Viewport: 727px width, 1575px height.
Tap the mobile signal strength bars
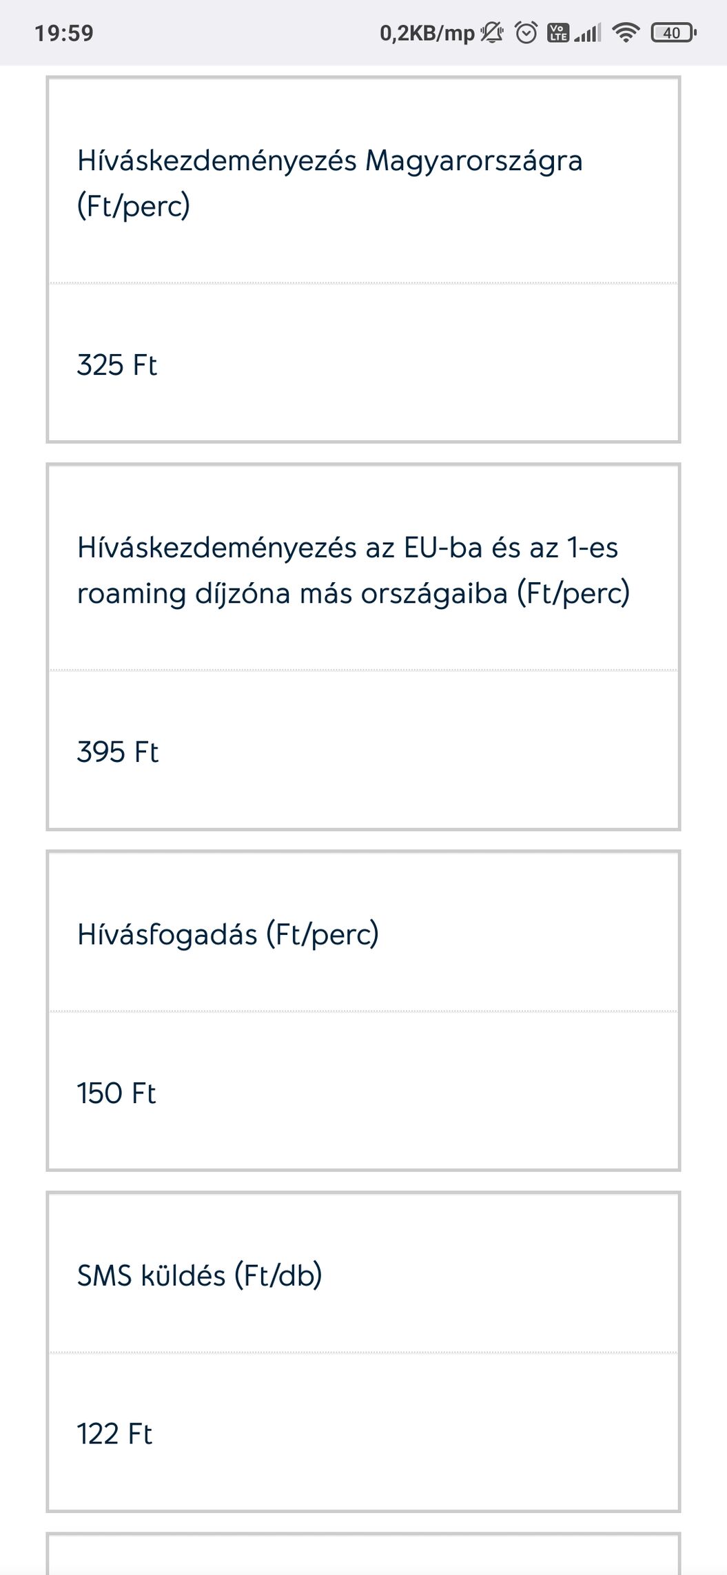588,32
